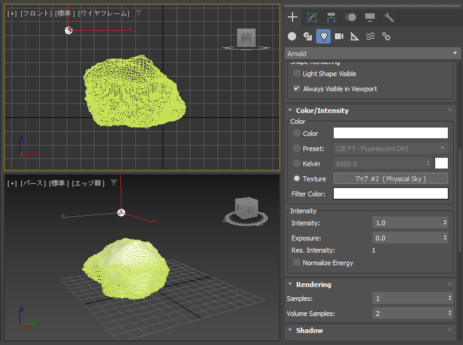Viewport: 463px width, 345px height.
Task: Select the Shapes category icon
Action: 308,36
